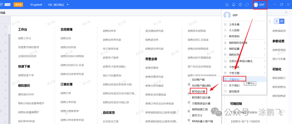Click the search magnifier icon in header

tap(227, 5)
